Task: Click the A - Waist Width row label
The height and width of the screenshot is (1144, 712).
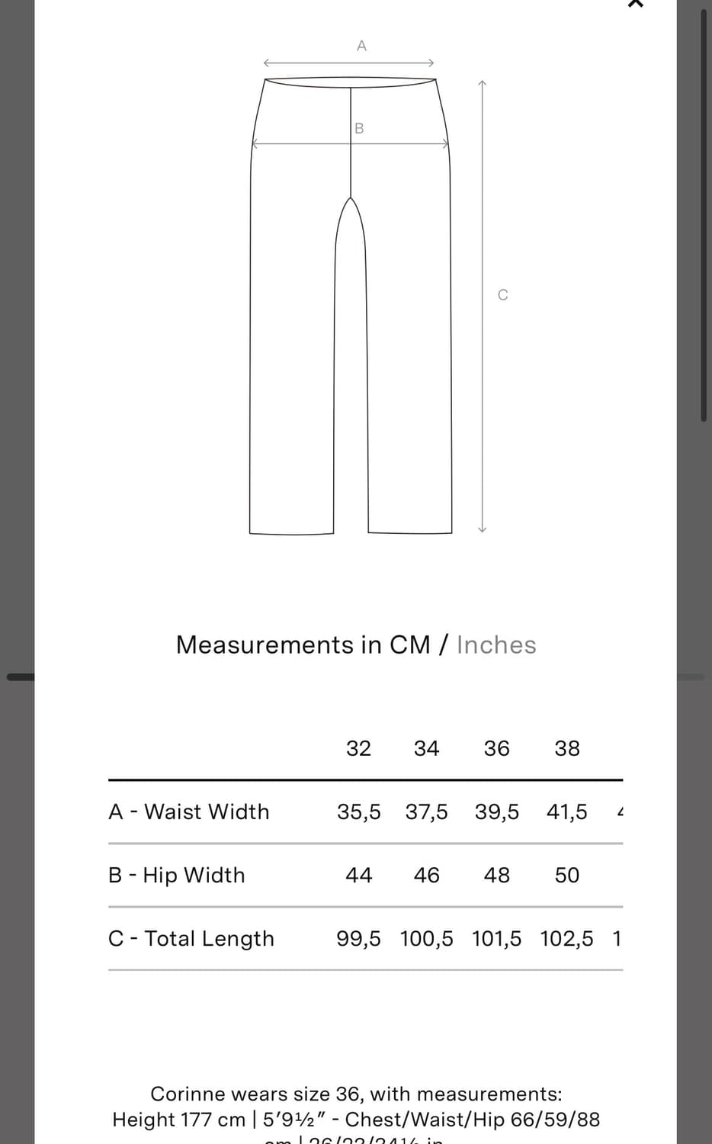Action: 189,811
